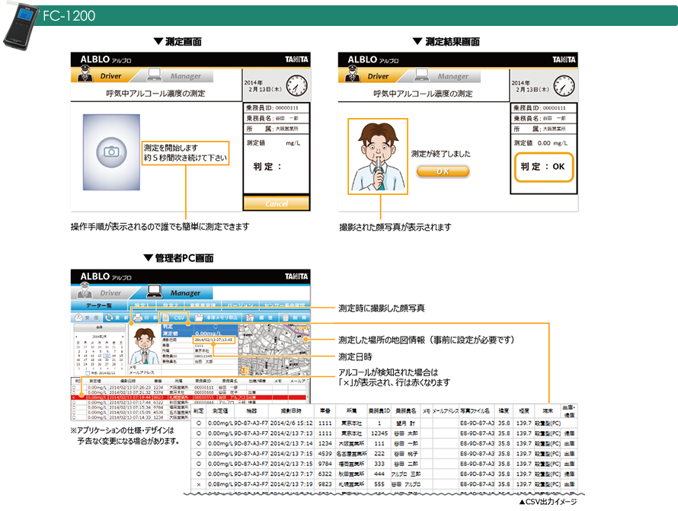Click the clock icon in the result screen
678x511 pixels.
click(x=564, y=85)
